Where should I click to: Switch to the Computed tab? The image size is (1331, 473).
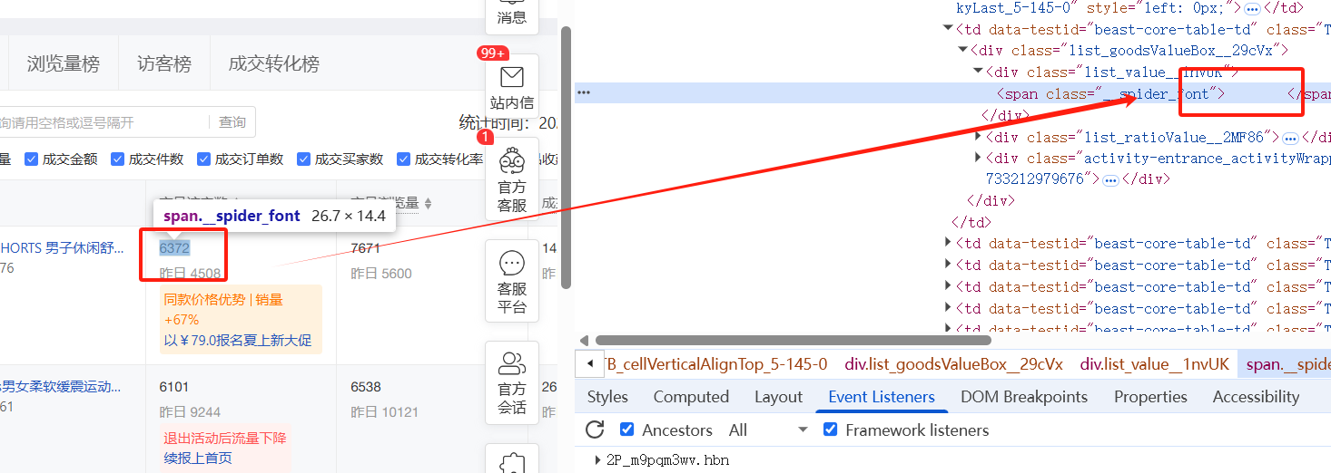[691, 397]
